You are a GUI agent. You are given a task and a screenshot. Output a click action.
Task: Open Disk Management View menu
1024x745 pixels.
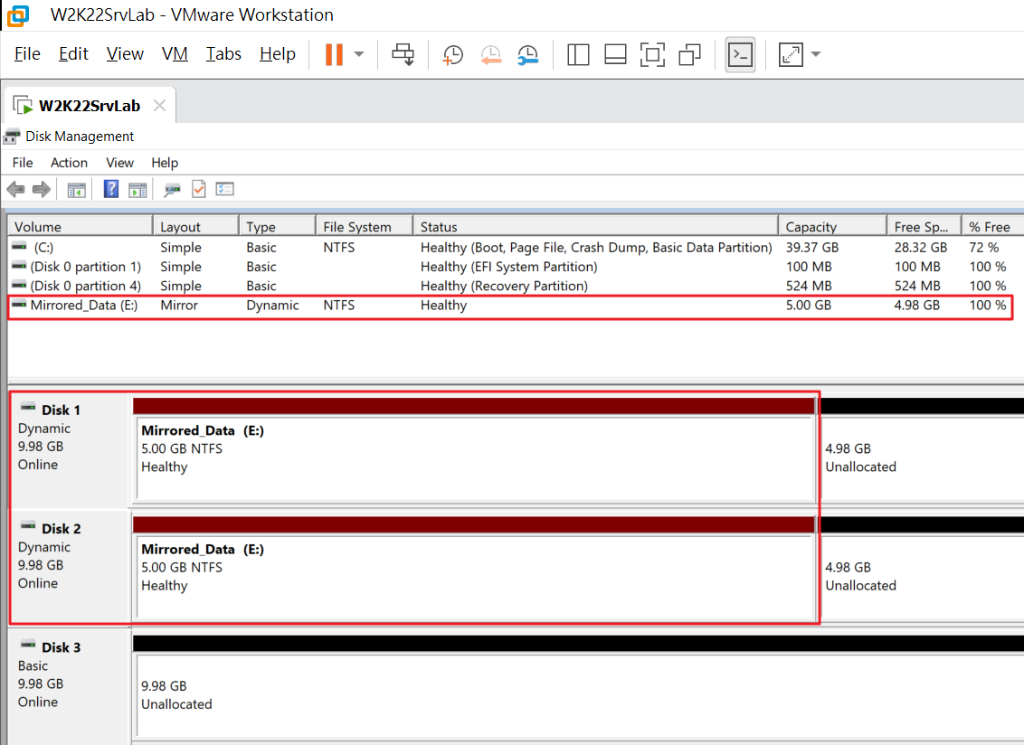coord(119,163)
